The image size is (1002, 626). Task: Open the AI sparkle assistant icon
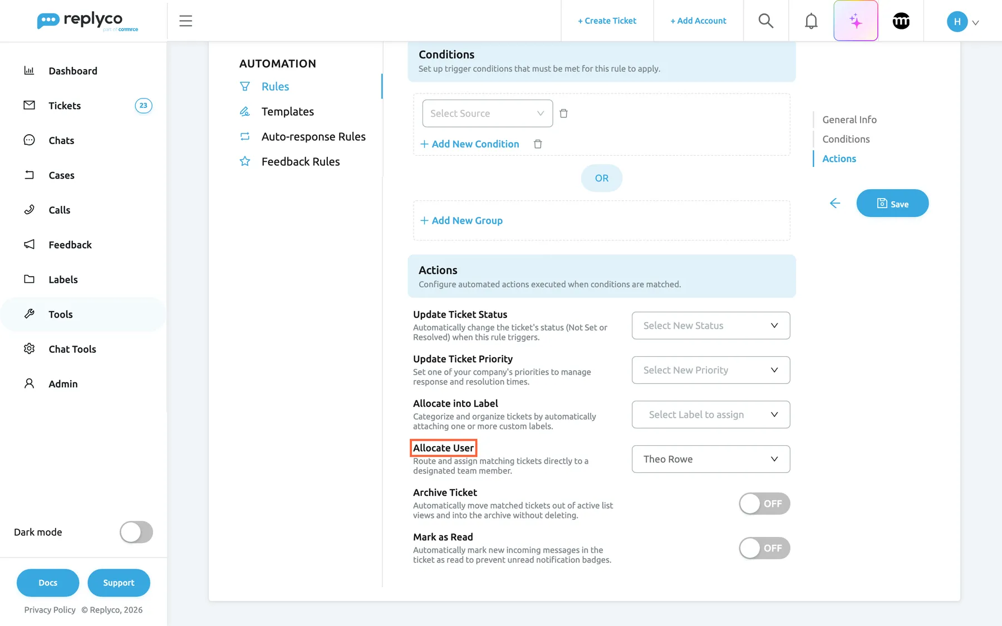click(x=856, y=21)
